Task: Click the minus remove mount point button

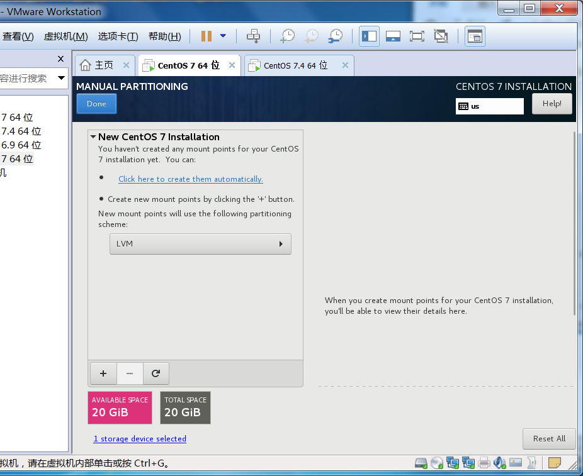Action: [130, 374]
